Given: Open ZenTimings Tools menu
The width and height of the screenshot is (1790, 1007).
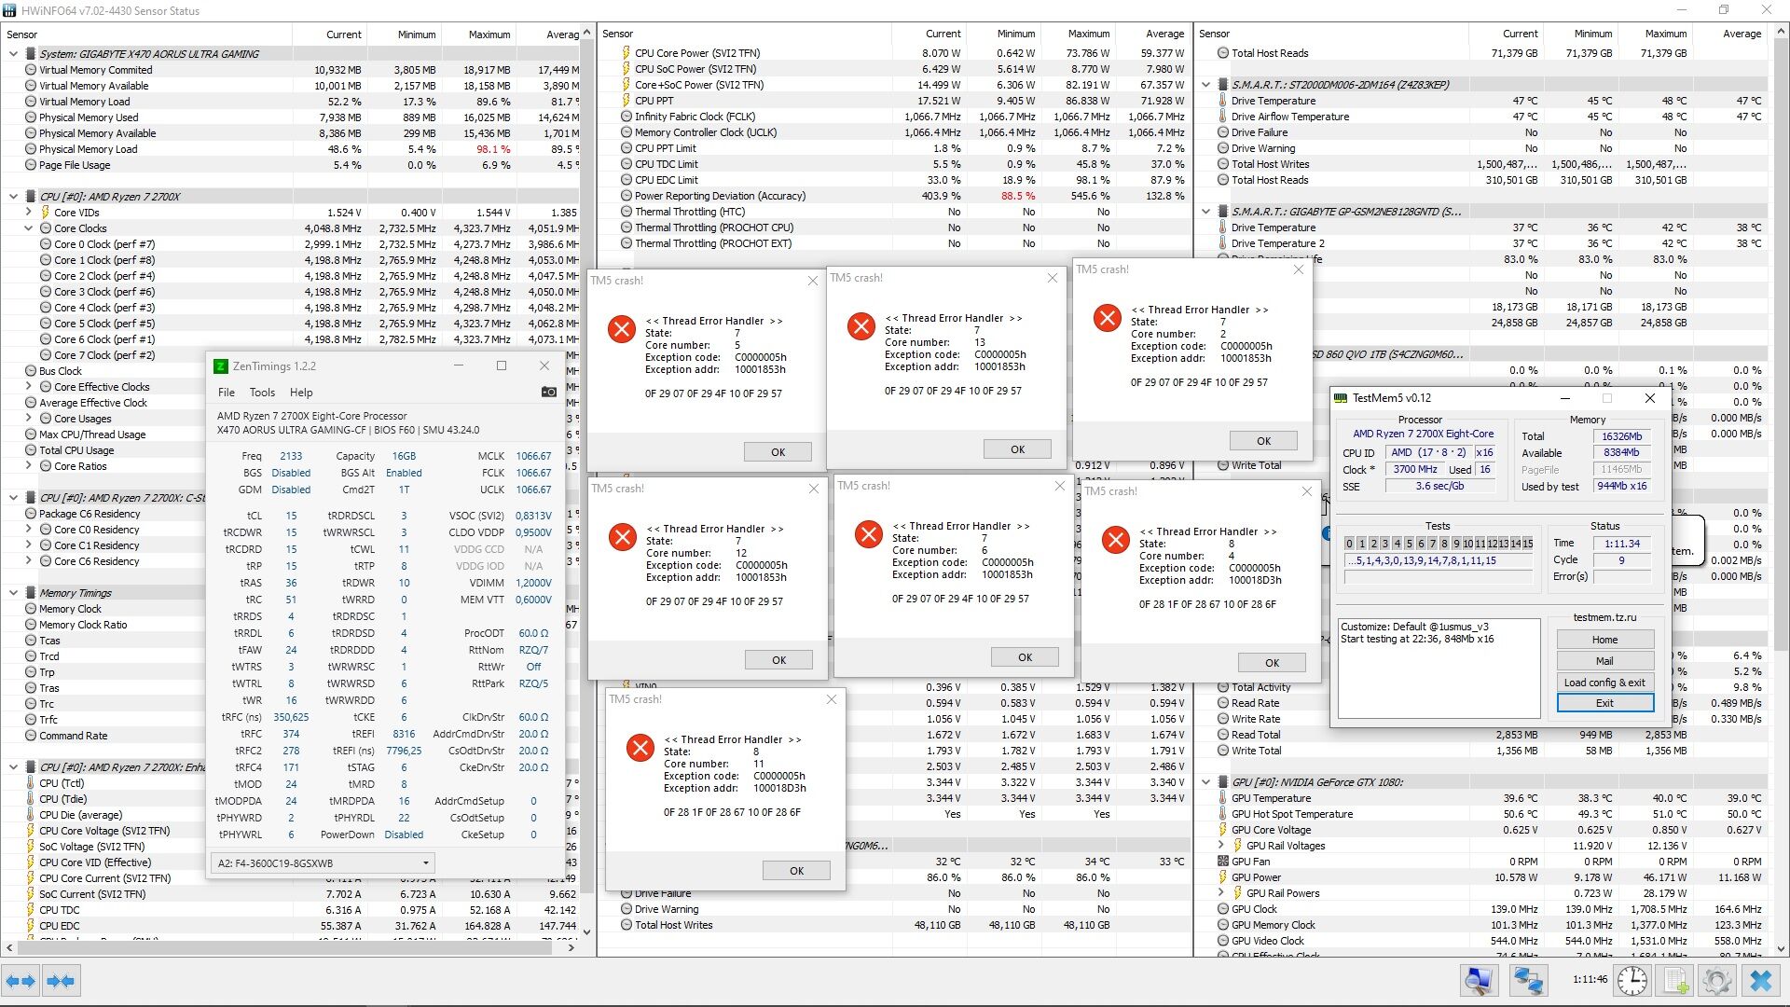Looking at the screenshot, I should (262, 393).
